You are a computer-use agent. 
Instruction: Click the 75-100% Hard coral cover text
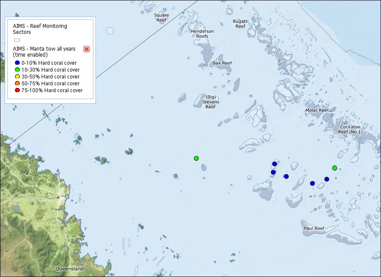tap(52, 90)
